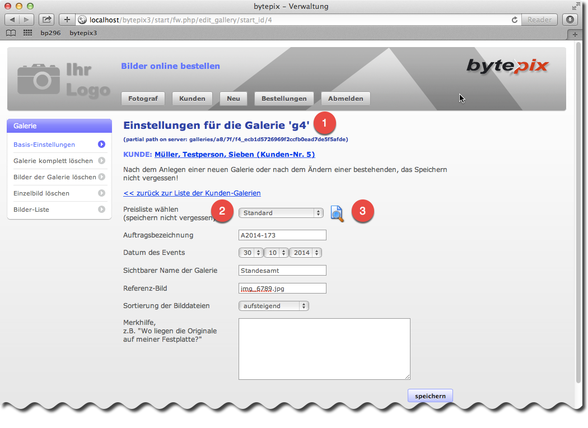This screenshot has width=588, height=428.
Task: Open the reading list book icon
Action: point(11,33)
